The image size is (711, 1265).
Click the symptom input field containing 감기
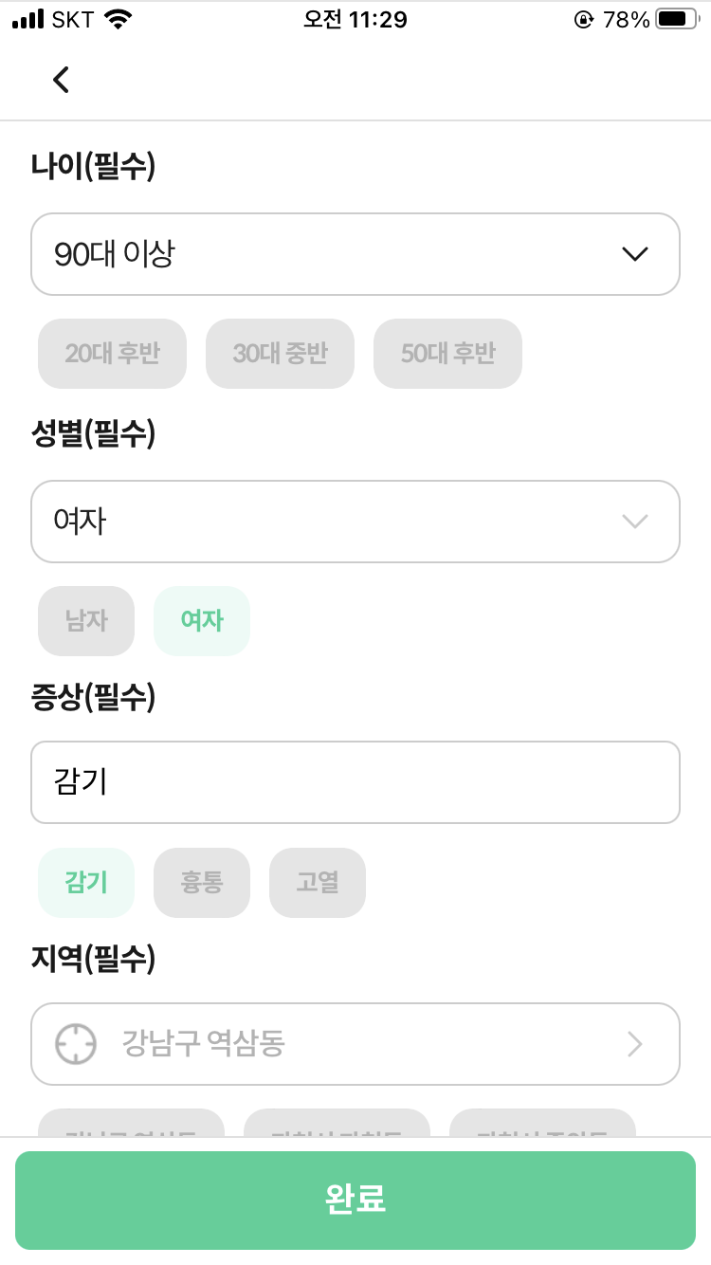point(355,782)
